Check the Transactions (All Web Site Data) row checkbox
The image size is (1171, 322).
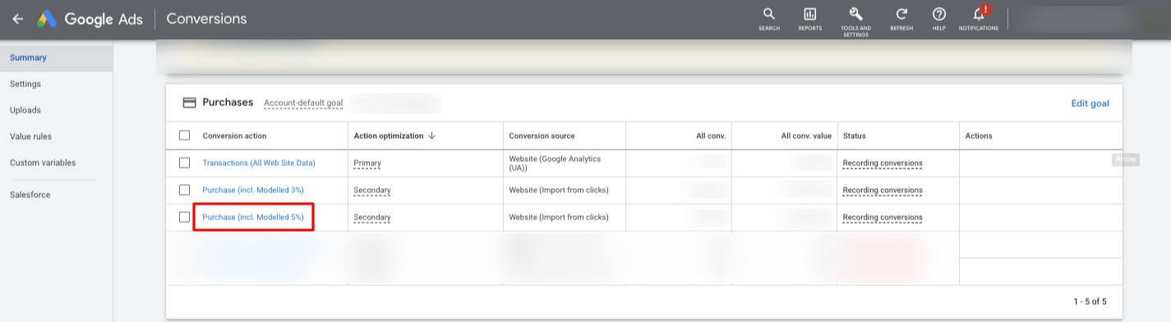tap(184, 163)
